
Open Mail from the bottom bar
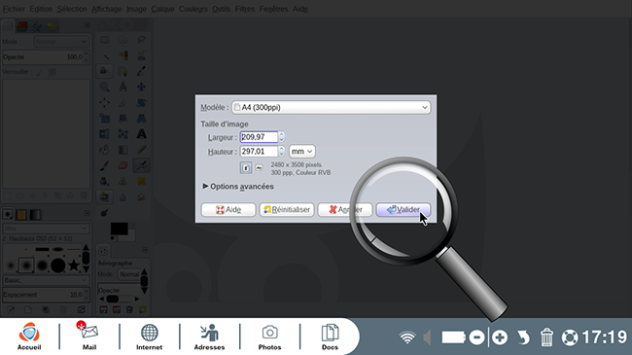click(89, 337)
